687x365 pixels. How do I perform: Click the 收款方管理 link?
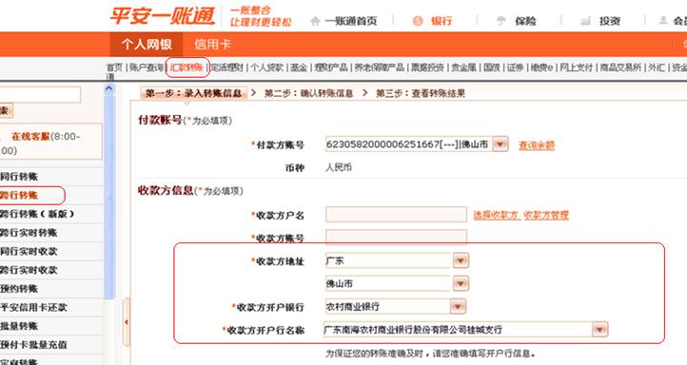coord(546,215)
